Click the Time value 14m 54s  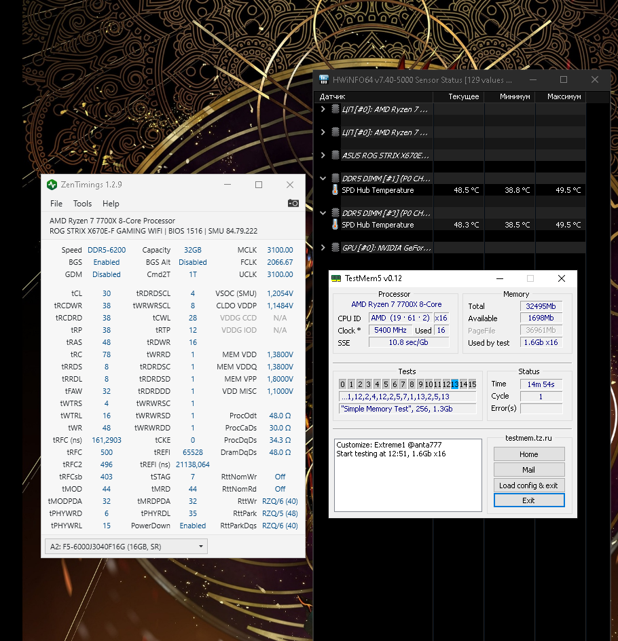pos(541,384)
